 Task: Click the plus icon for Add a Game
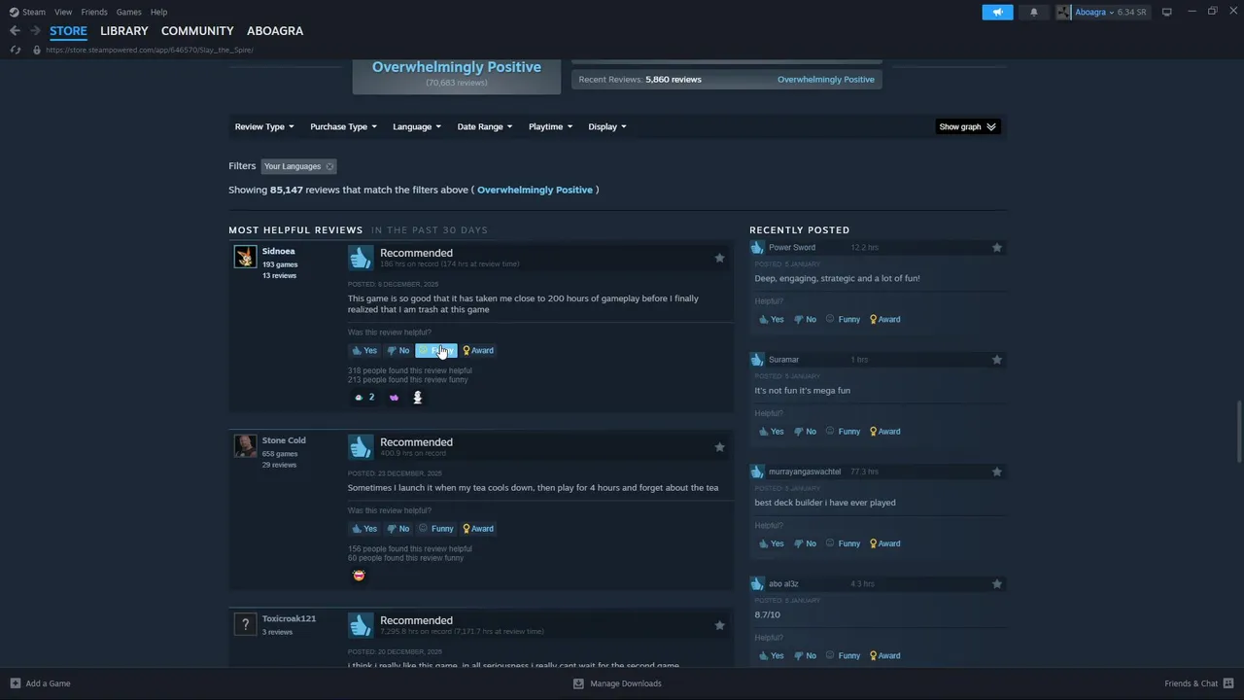[15, 683]
